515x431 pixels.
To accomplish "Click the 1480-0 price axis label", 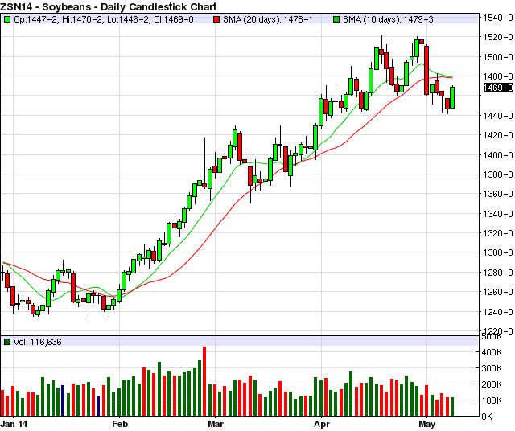I will 498,76.
